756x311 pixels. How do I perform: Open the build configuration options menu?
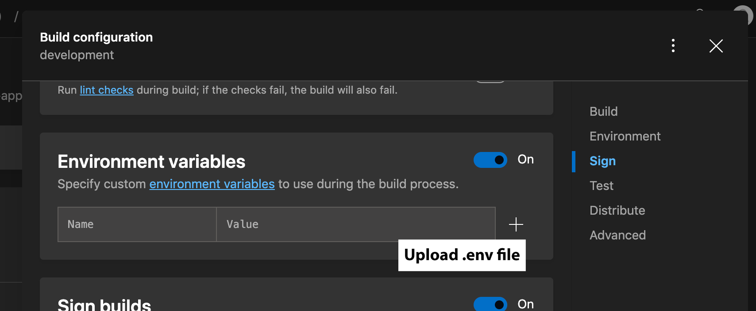pos(673,46)
